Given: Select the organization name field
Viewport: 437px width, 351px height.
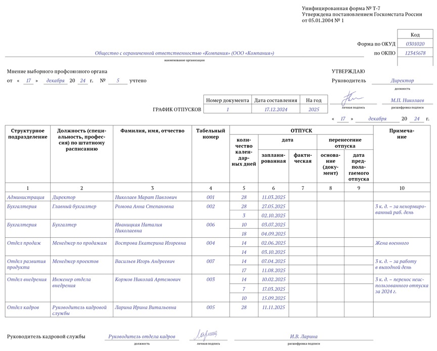Looking at the screenshot, I should pos(184,53).
